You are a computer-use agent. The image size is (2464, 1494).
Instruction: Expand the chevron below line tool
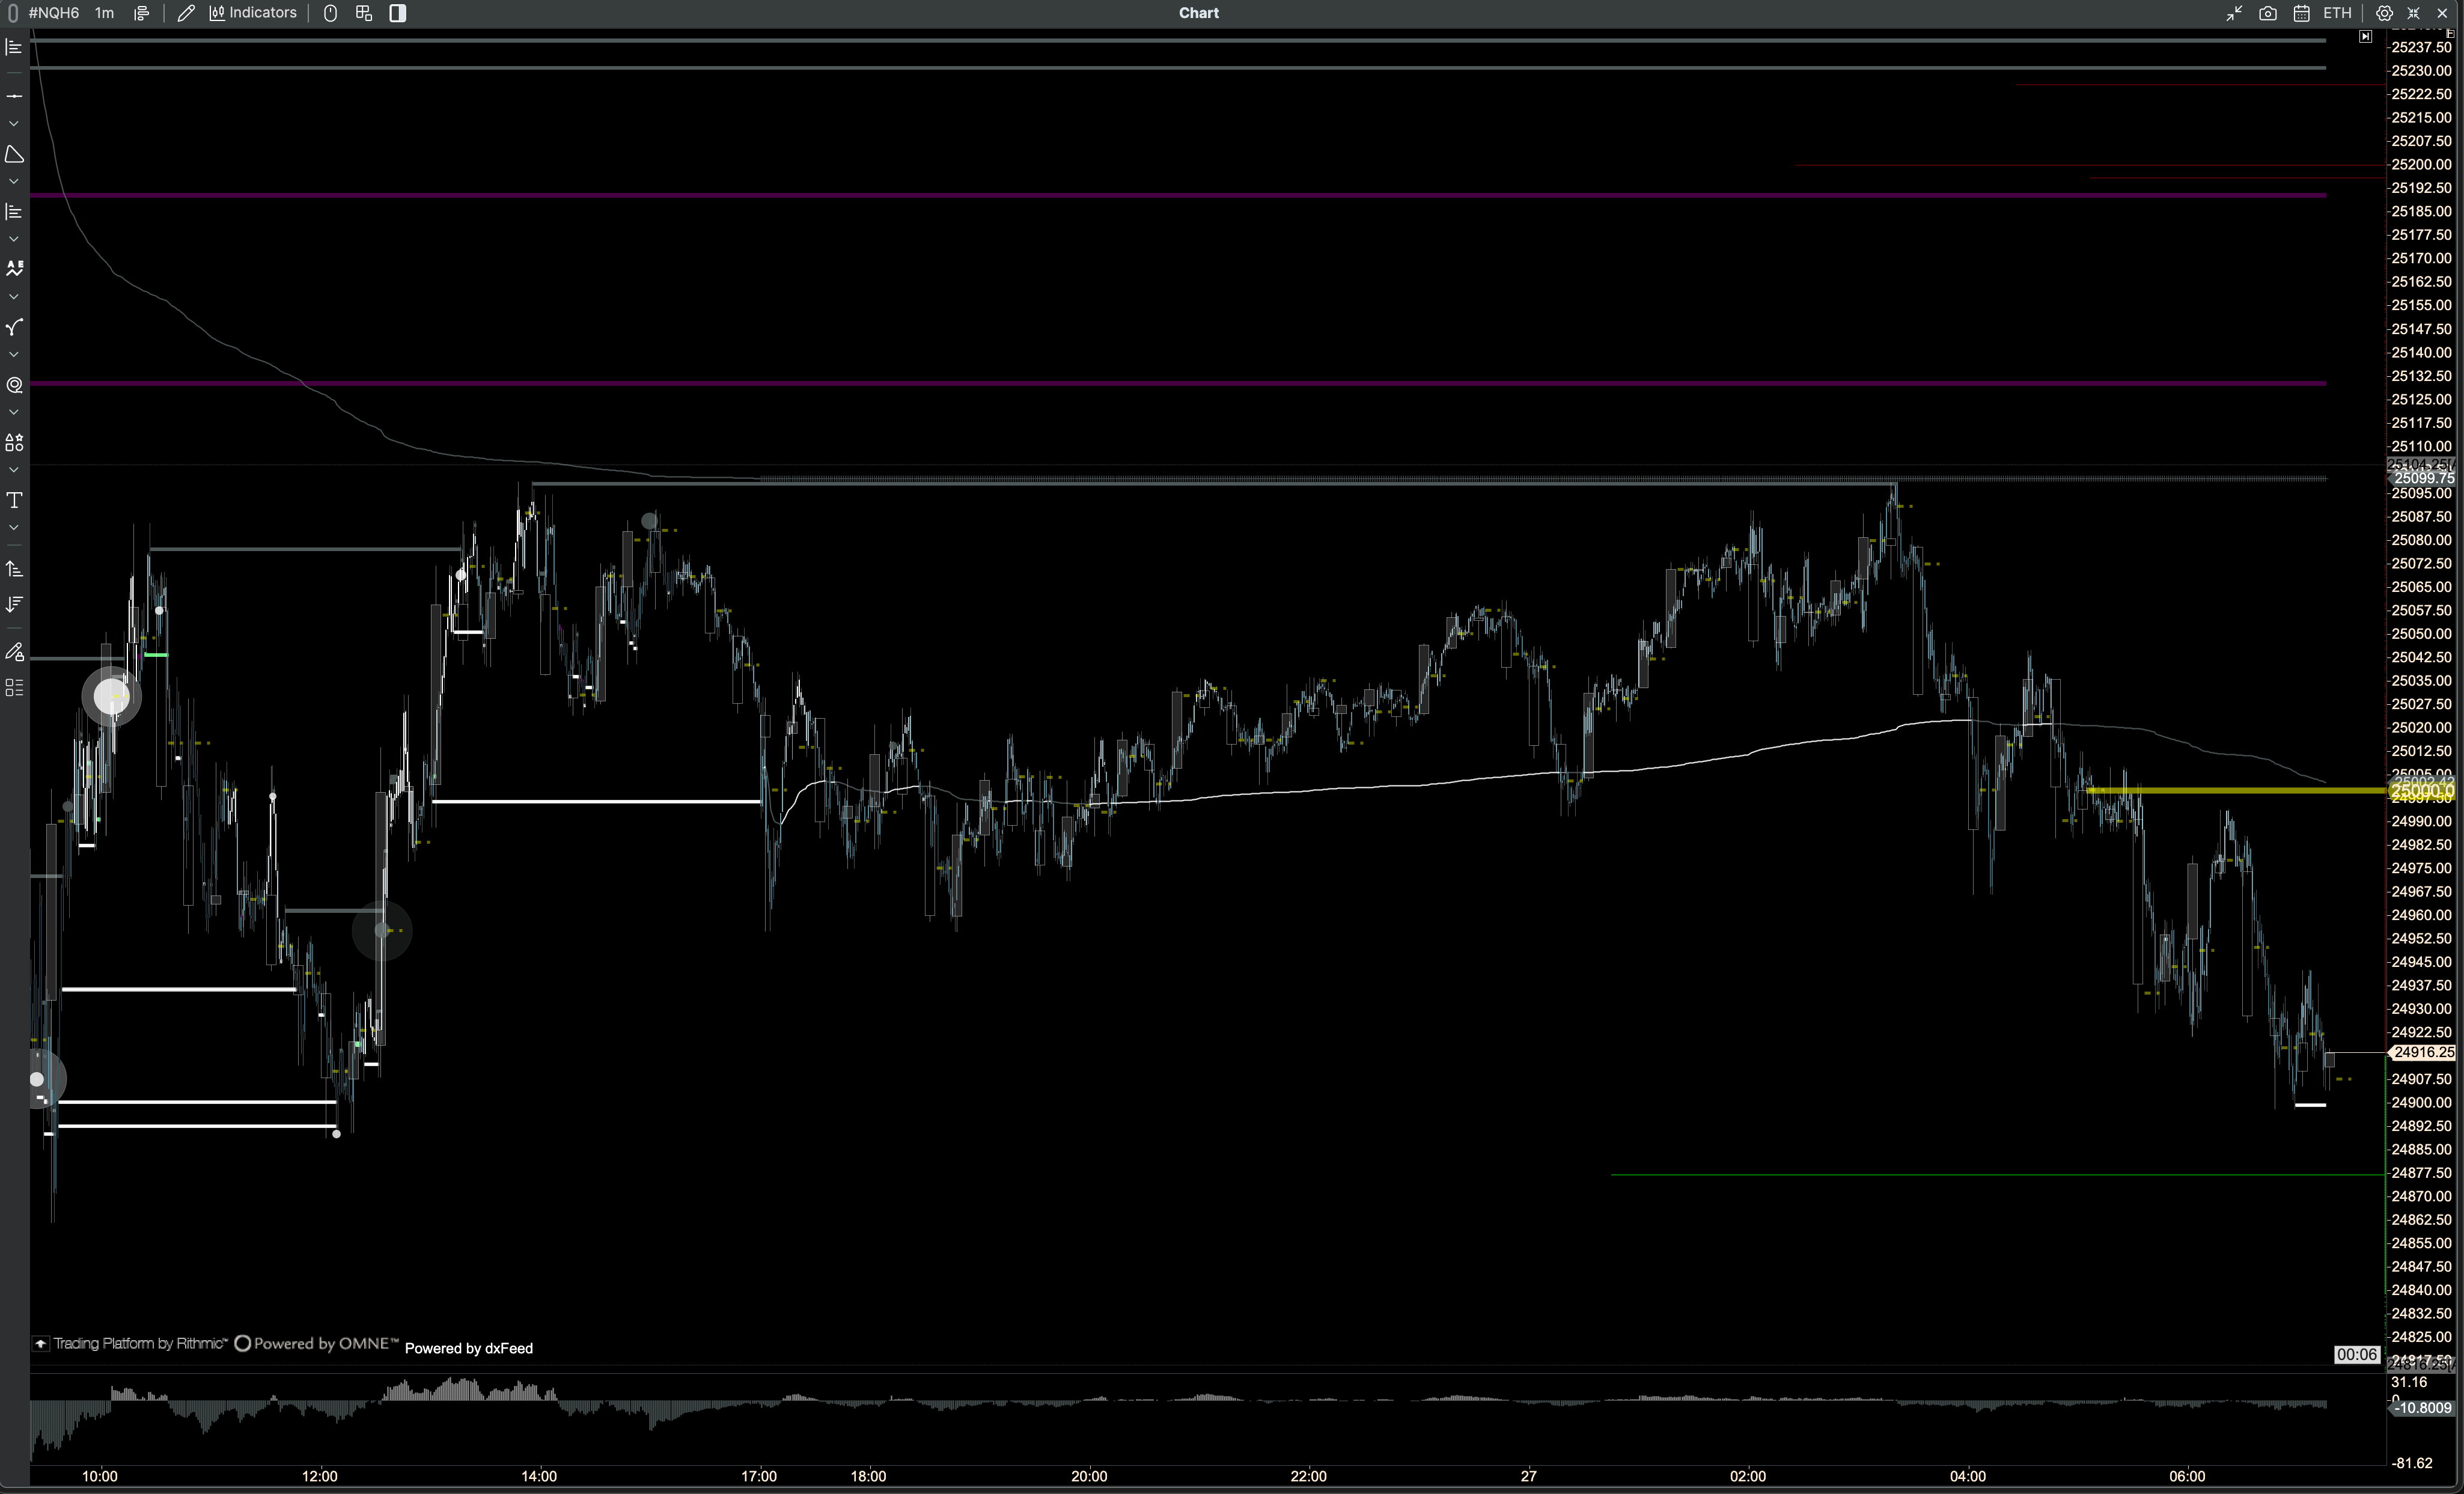(14, 124)
